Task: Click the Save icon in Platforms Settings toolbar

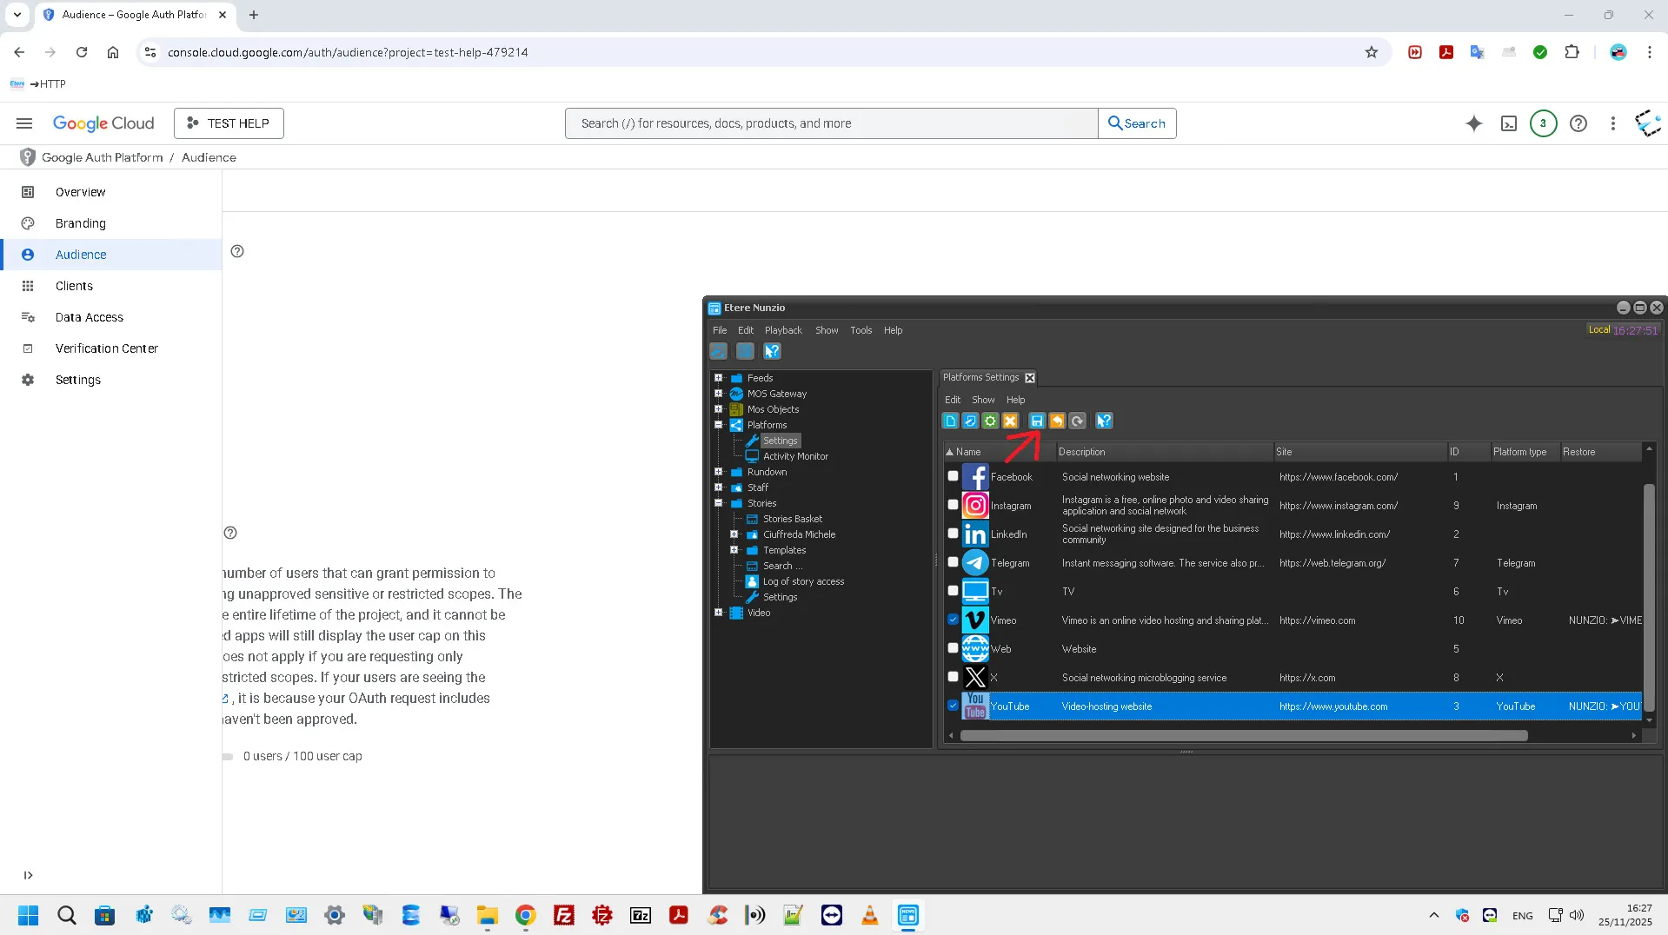Action: point(1036,421)
